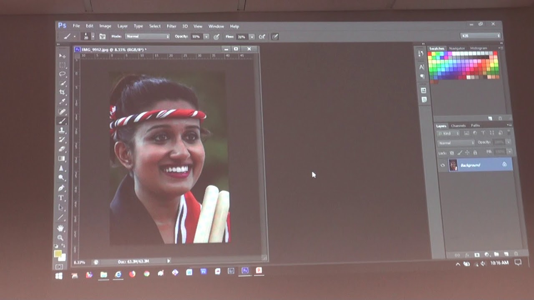Viewport: 534px width, 300px height.
Task: Select the Zoom tool
Action: click(x=61, y=237)
